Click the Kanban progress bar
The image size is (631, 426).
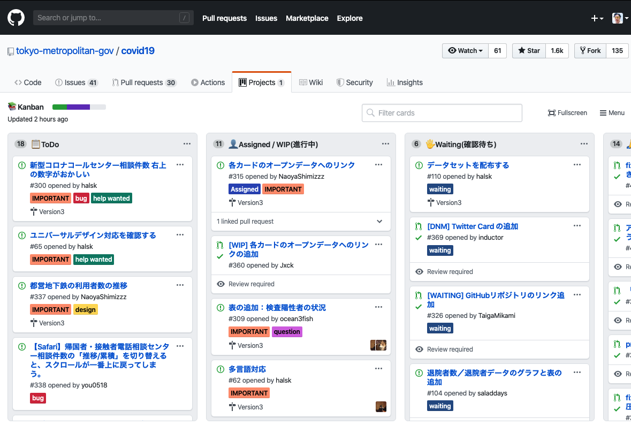(79, 107)
